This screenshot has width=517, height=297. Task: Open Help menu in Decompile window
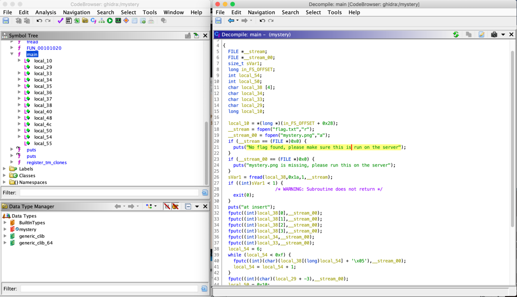pyautogui.click(x=354, y=12)
